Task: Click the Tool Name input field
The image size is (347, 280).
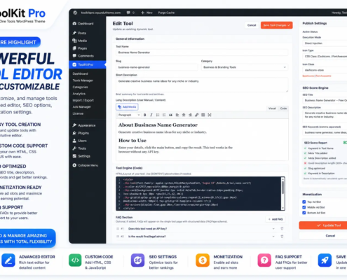Action: [202, 52]
